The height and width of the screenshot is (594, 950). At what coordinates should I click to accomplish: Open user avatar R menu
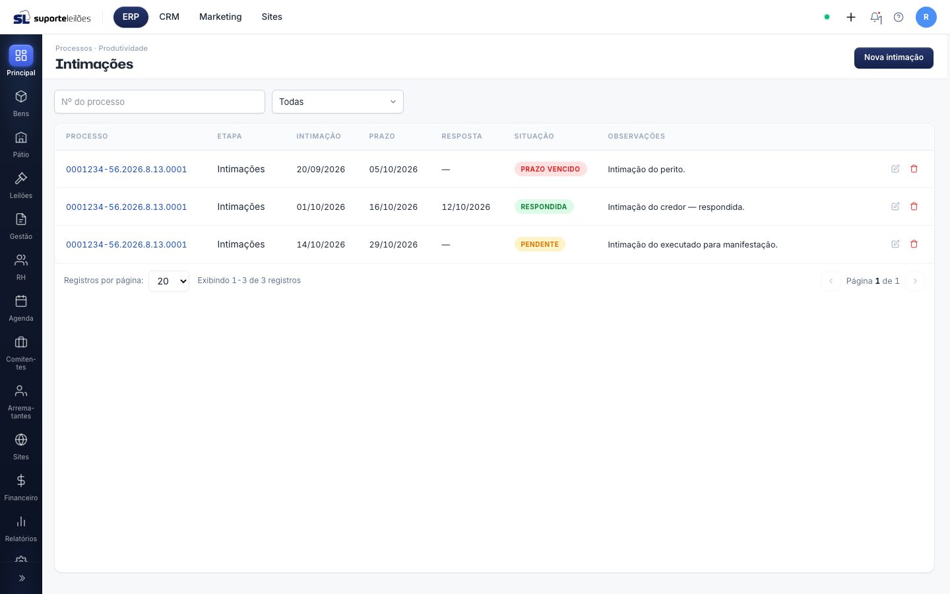pos(926,17)
